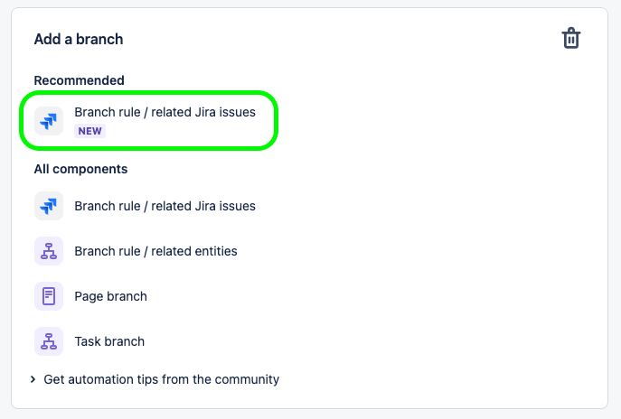Expand the automation tips chevron arrow

click(33, 379)
